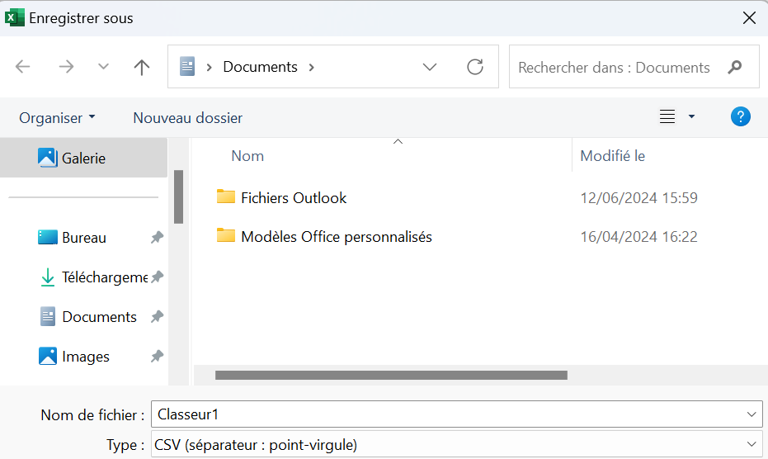The image size is (768, 459).
Task: Expand the address bar history dropdown
Action: click(x=430, y=67)
